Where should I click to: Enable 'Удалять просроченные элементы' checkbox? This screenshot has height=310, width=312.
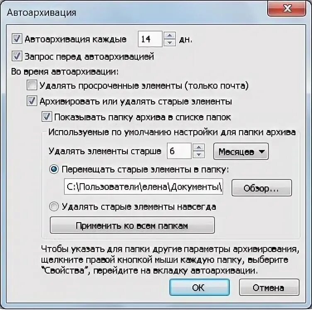pyautogui.click(x=32, y=85)
